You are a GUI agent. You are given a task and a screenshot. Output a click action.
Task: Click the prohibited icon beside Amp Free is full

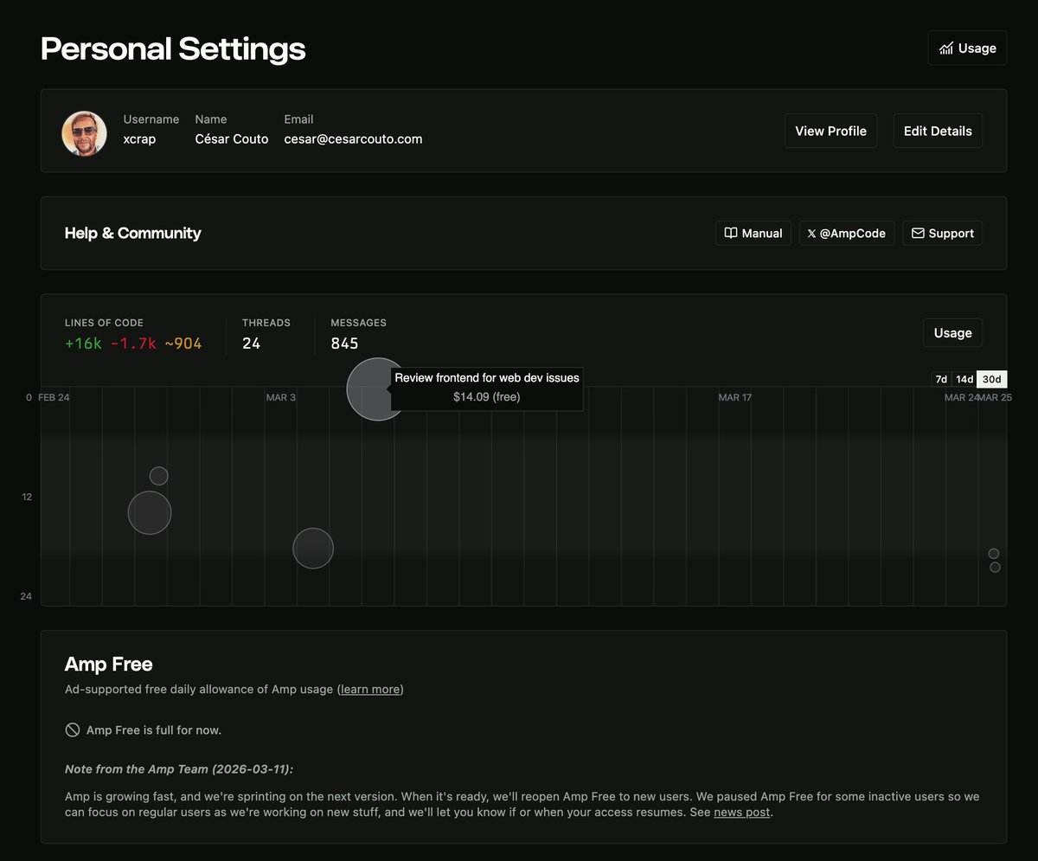[x=73, y=729]
